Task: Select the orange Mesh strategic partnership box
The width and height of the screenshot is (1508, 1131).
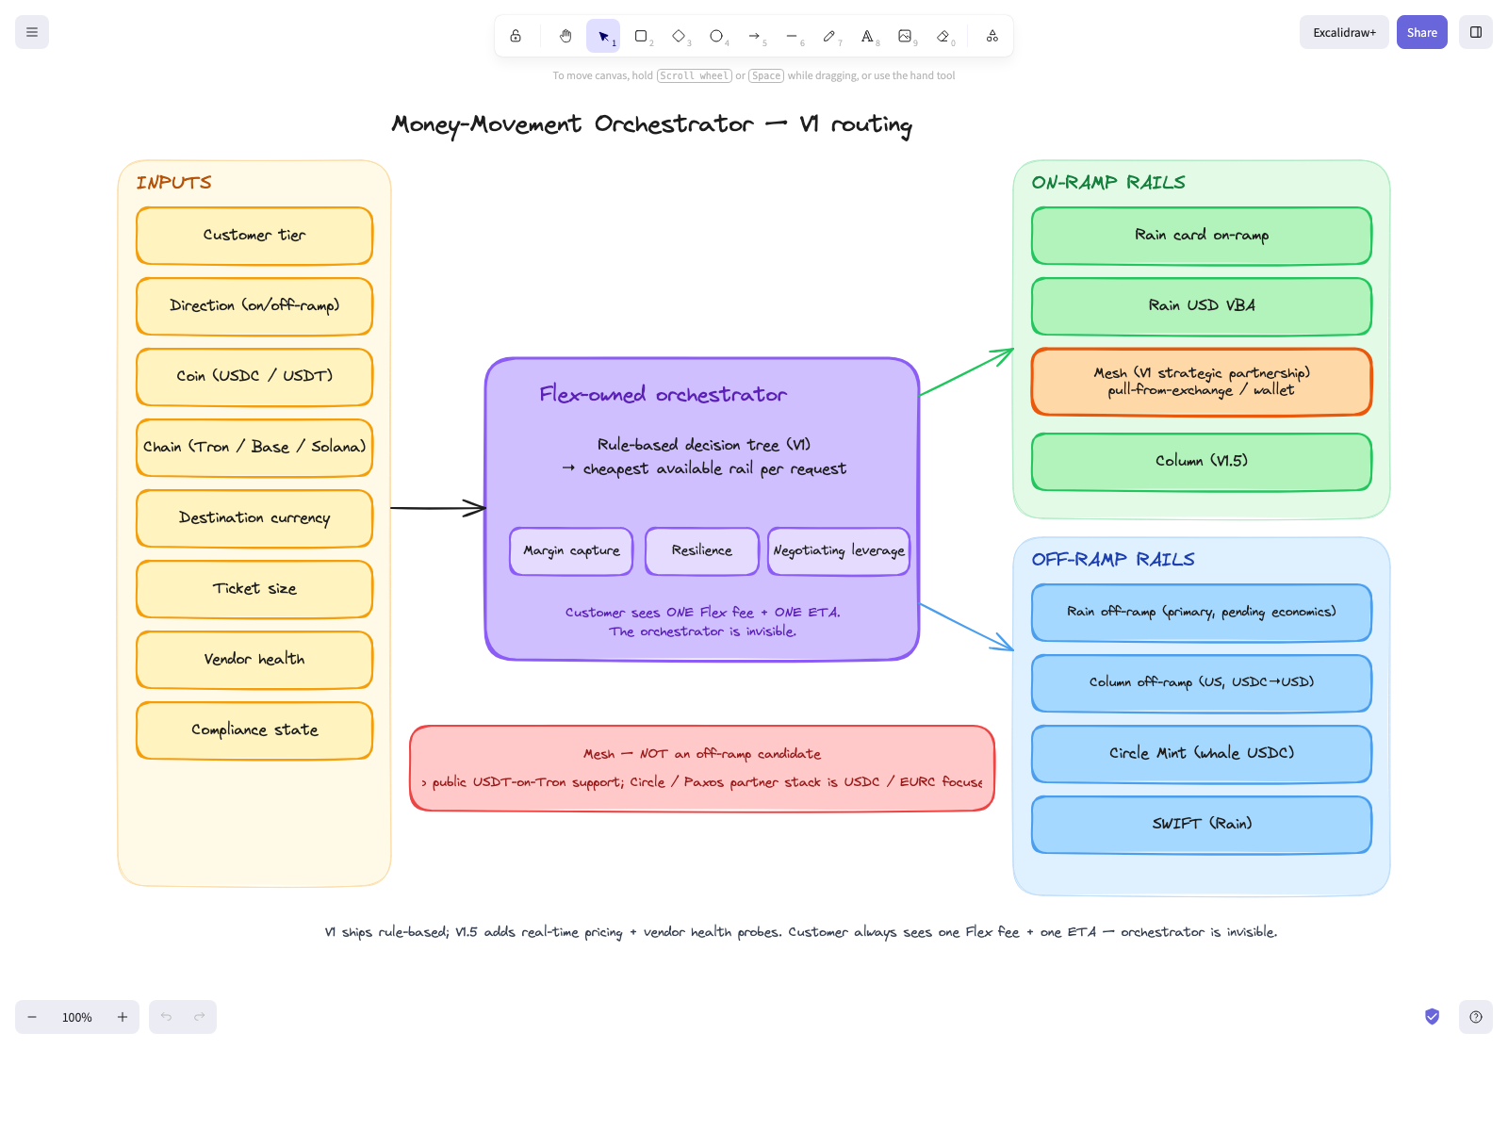Action: point(1202,382)
